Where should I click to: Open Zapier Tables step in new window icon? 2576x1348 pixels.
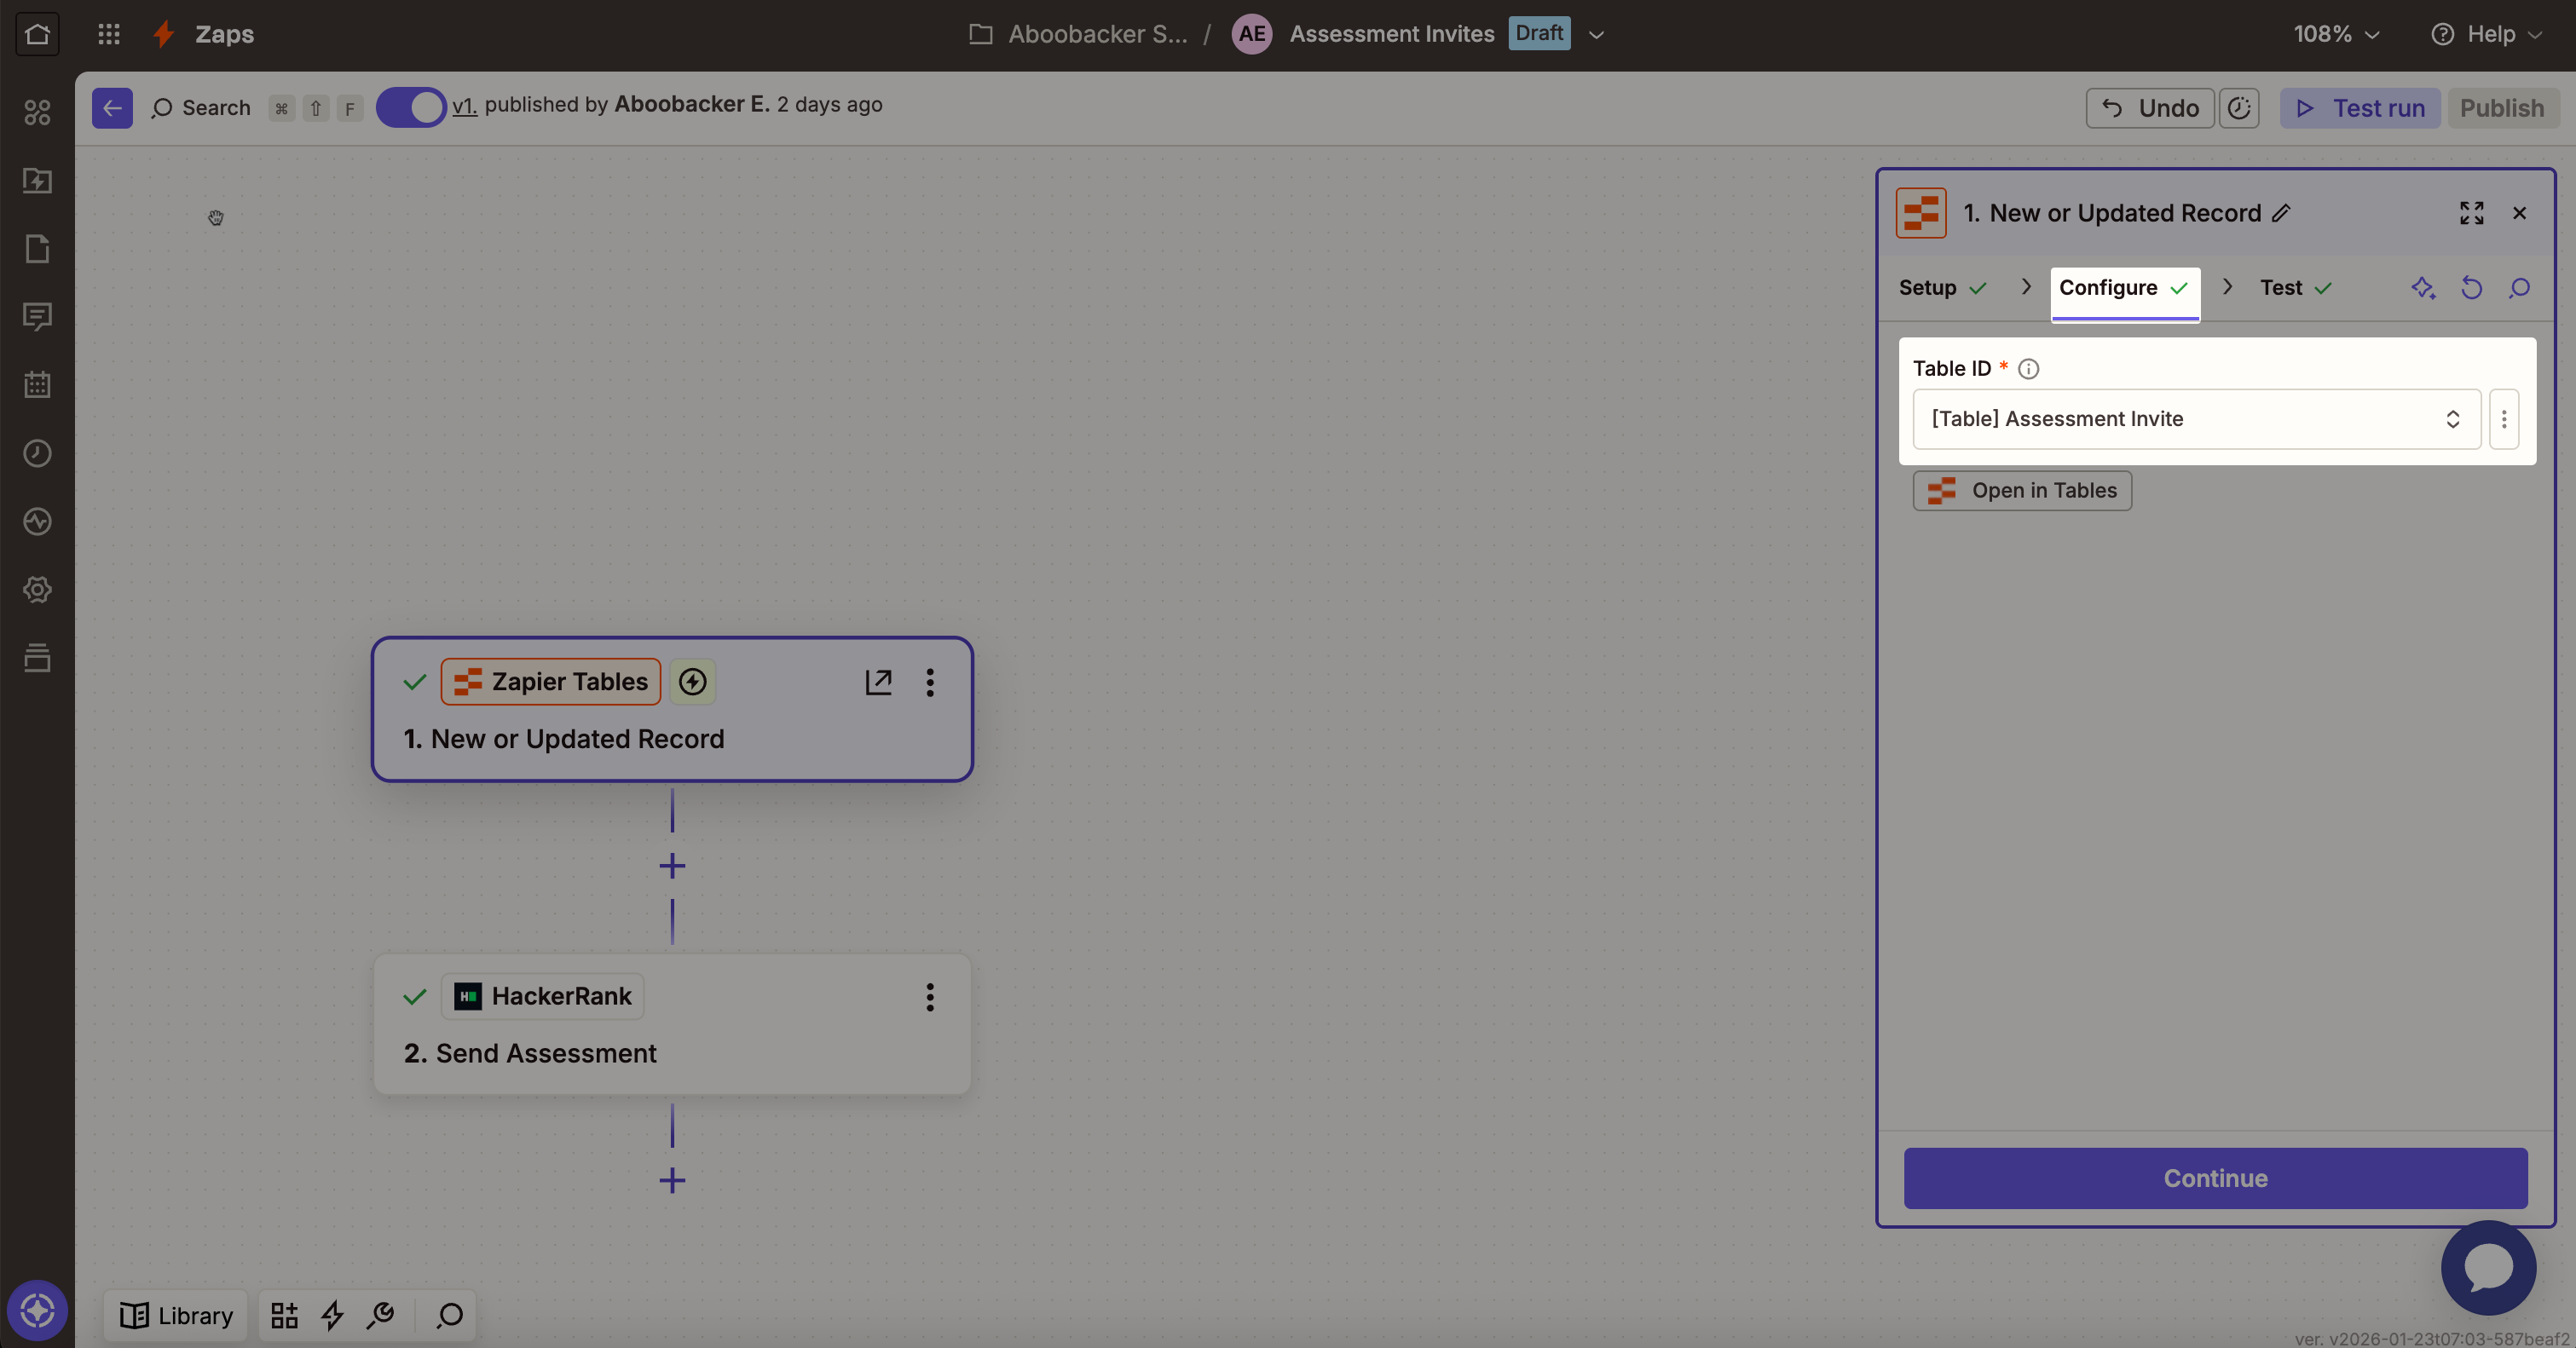(878, 682)
